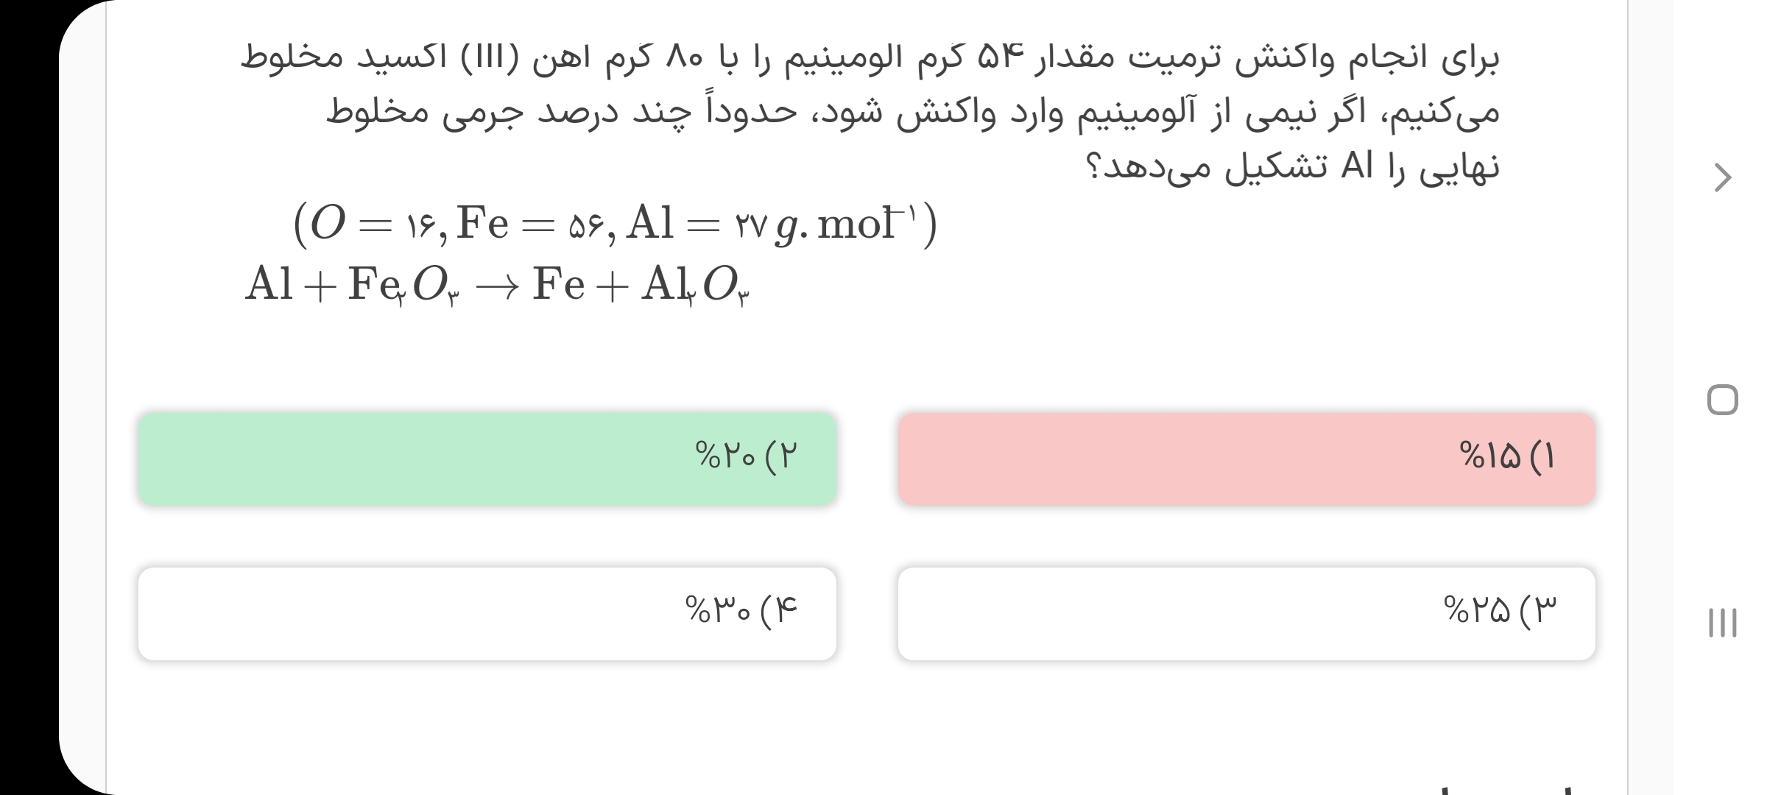This screenshot has height=795, width=1767.
Task: Click the (III) text in the question
Action: pyautogui.click(x=485, y=59)
